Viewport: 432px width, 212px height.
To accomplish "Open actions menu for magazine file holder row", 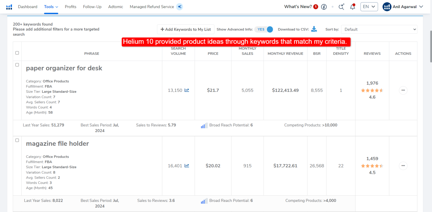I will pos(403,166).
